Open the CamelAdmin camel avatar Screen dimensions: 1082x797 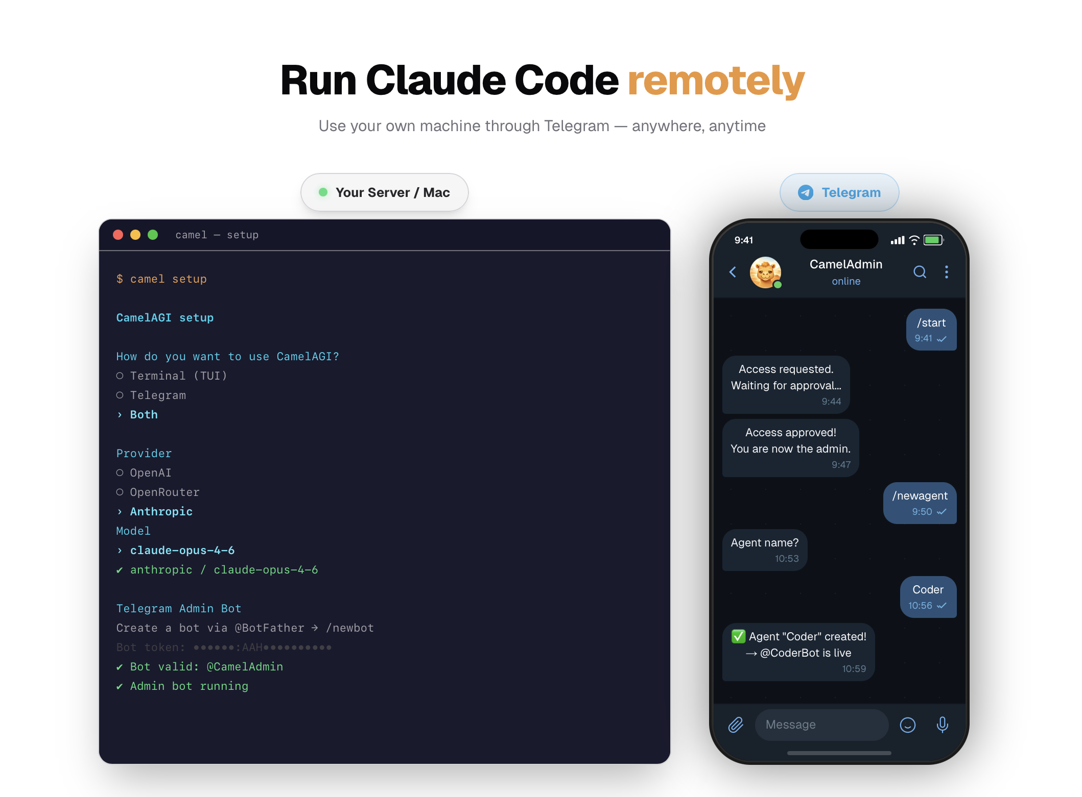(x=765, y=272)
